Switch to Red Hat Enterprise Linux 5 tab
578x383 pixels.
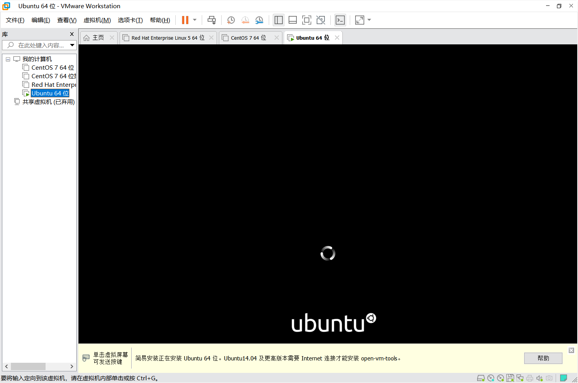click(168, 38)
